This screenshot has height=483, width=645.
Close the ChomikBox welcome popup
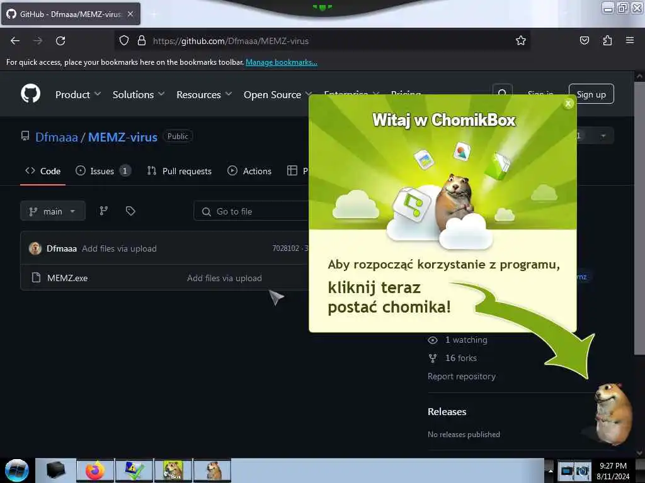click(568, 104)
